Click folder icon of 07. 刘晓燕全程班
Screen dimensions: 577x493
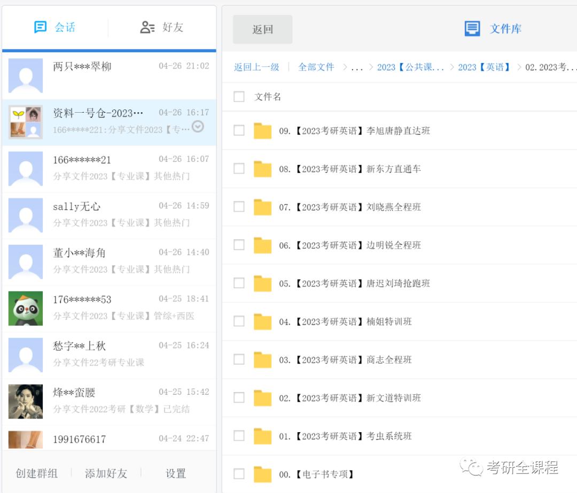pos(262,207)
